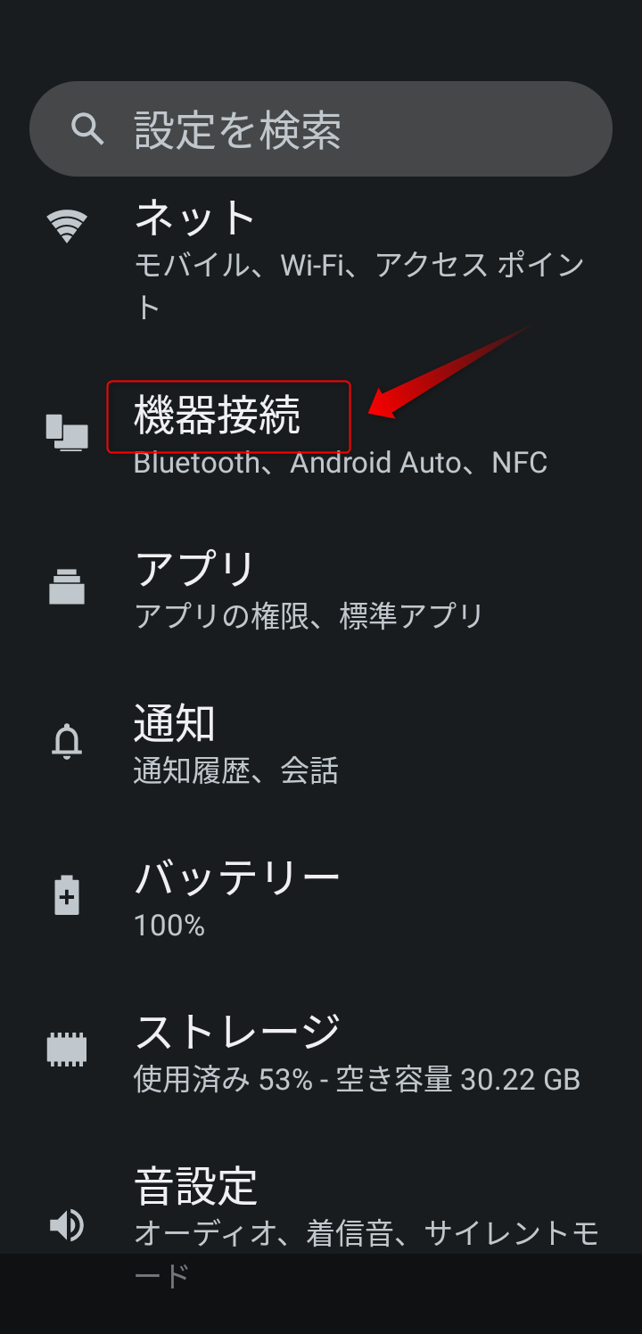Open the 通知 settings entry
The width and height of the screenshot is (642, 1334).
pos(321,741)
